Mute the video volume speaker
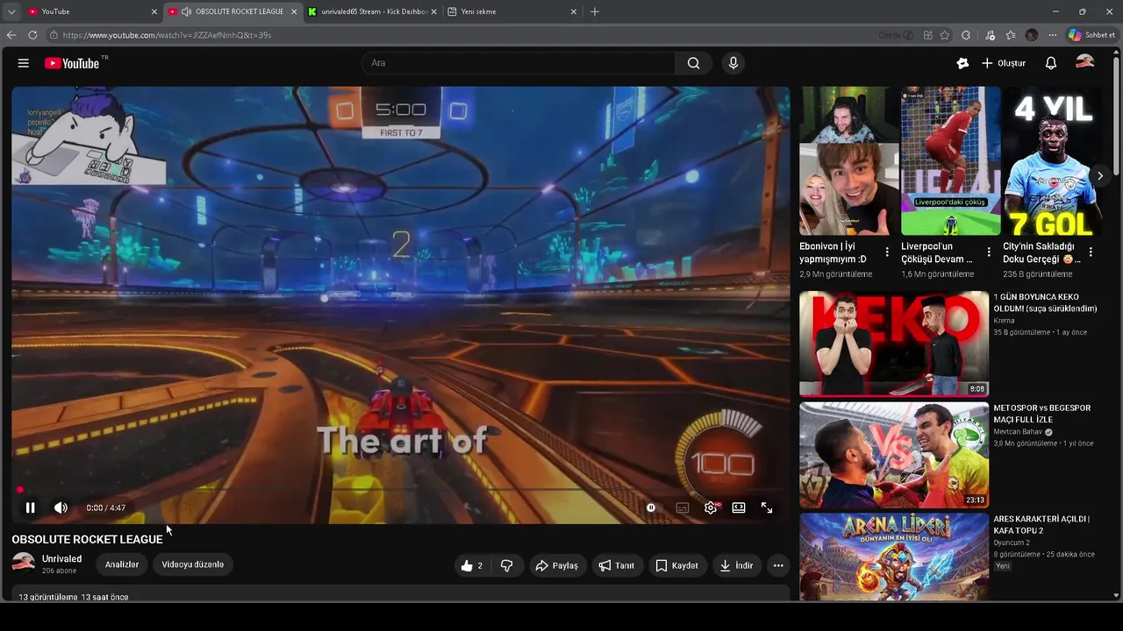The width and height of the screenshot is (1123, 631). (x=61, y=507)
